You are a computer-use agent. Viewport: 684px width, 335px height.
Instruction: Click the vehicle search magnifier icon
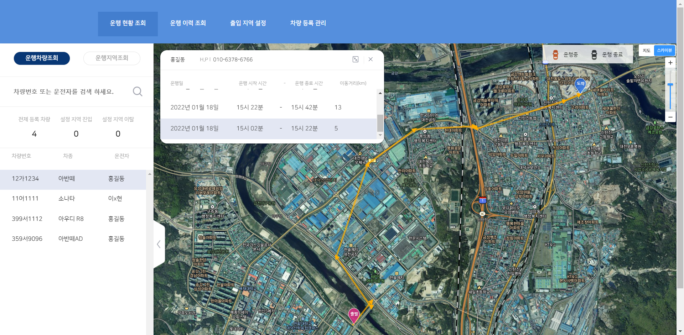coord(138,91)
